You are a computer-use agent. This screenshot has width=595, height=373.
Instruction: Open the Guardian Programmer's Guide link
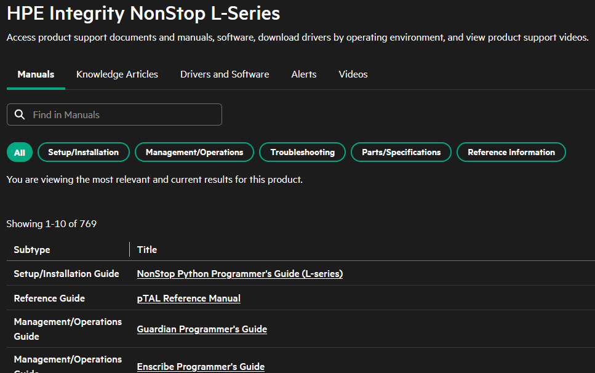(202, 329)
